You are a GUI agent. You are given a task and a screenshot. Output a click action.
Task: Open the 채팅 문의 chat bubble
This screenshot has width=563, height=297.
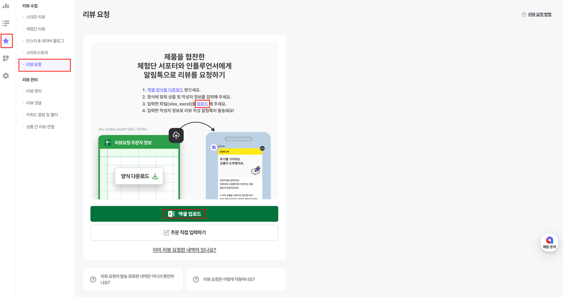pyautogui.click(x=549, y=243)
